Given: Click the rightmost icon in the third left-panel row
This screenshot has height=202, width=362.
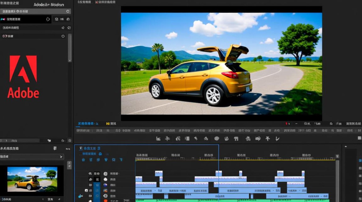Looking at the screenshot, I should [69, 28].
